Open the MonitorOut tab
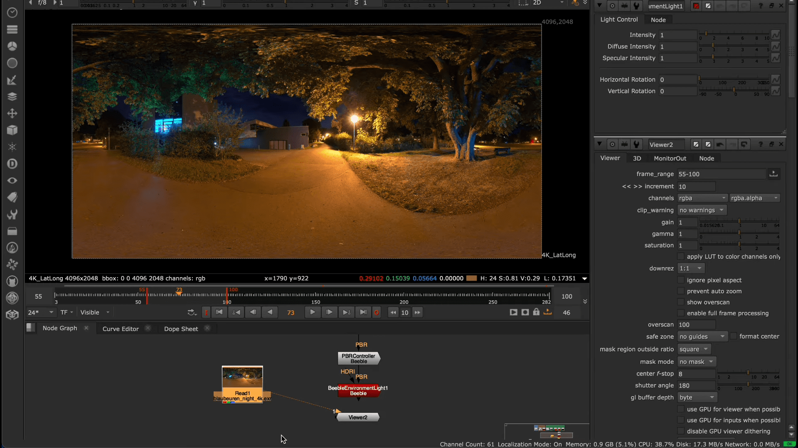This screenshot has width=798, height=448. tap(670, 158)
